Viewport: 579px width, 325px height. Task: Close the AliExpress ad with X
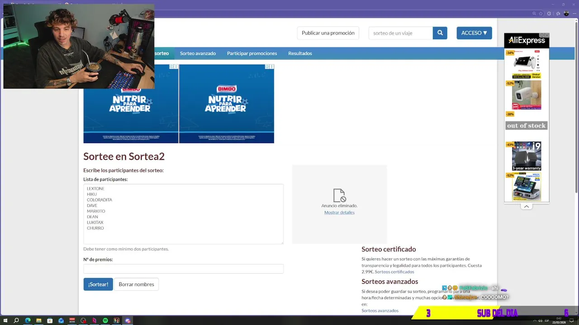(x=547, y=35)
